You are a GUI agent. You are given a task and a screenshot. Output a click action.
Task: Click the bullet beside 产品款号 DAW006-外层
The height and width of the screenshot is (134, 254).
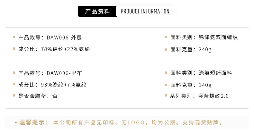pyautogui.click(x=14, y=37)
